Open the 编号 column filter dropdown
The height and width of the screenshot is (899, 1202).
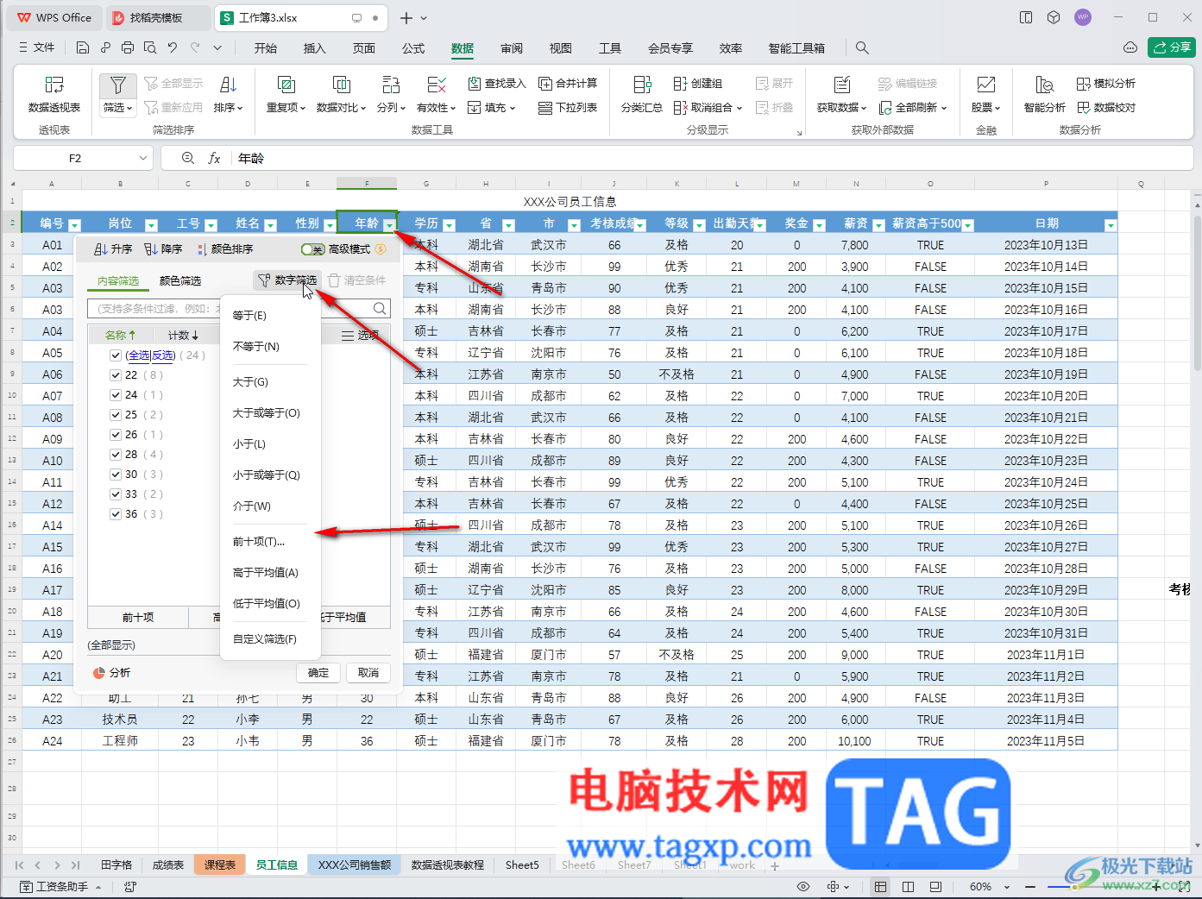click(74, 225)
